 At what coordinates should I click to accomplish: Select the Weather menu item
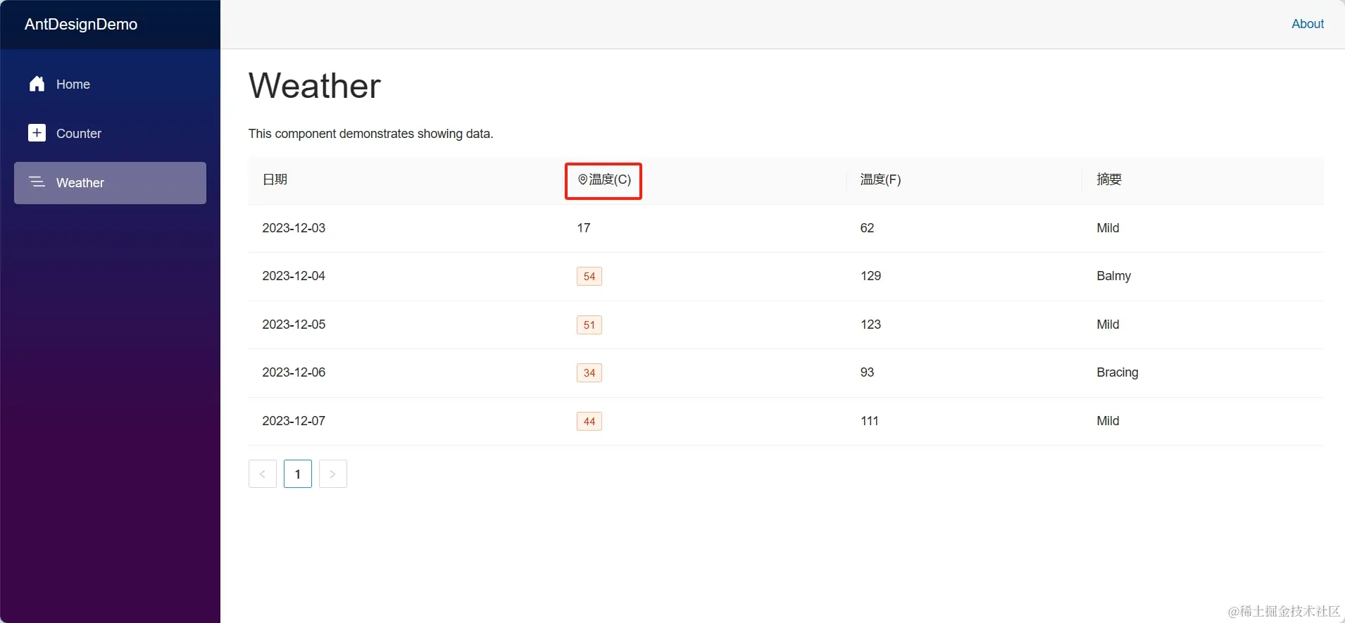110,183
